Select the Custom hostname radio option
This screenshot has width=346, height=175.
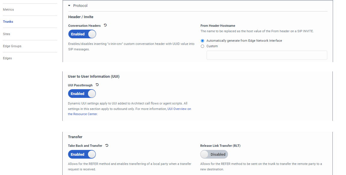(202, 46)
